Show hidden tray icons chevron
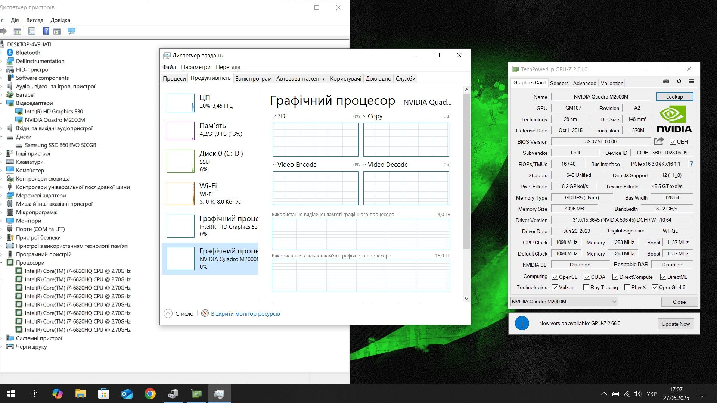The width and height of the screenshot is (717, 403). click(604, 394)
